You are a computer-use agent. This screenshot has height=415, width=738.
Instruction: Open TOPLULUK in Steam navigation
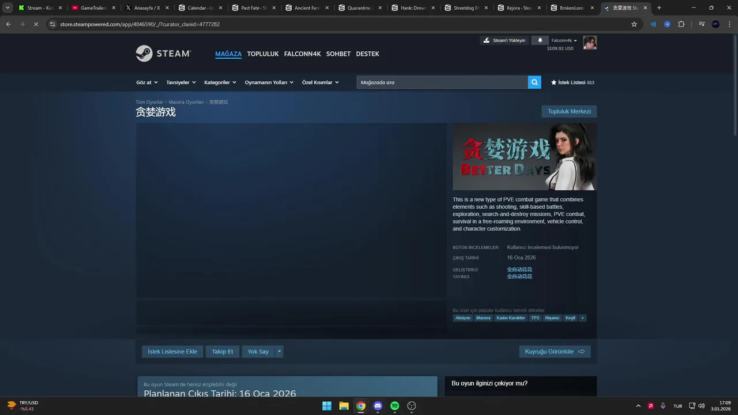click(x=263, y=54)
